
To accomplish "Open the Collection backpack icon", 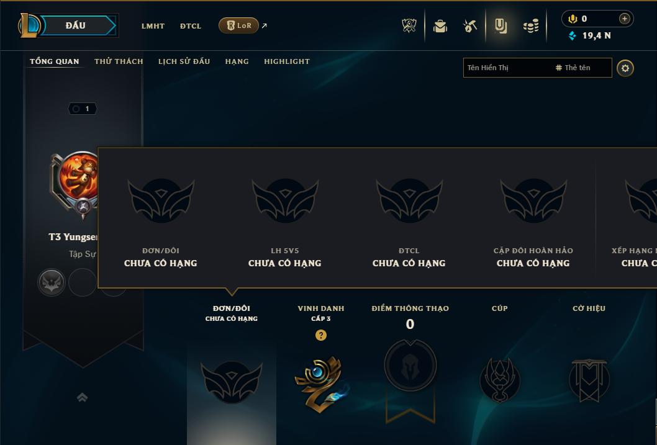I will [440, 26].
